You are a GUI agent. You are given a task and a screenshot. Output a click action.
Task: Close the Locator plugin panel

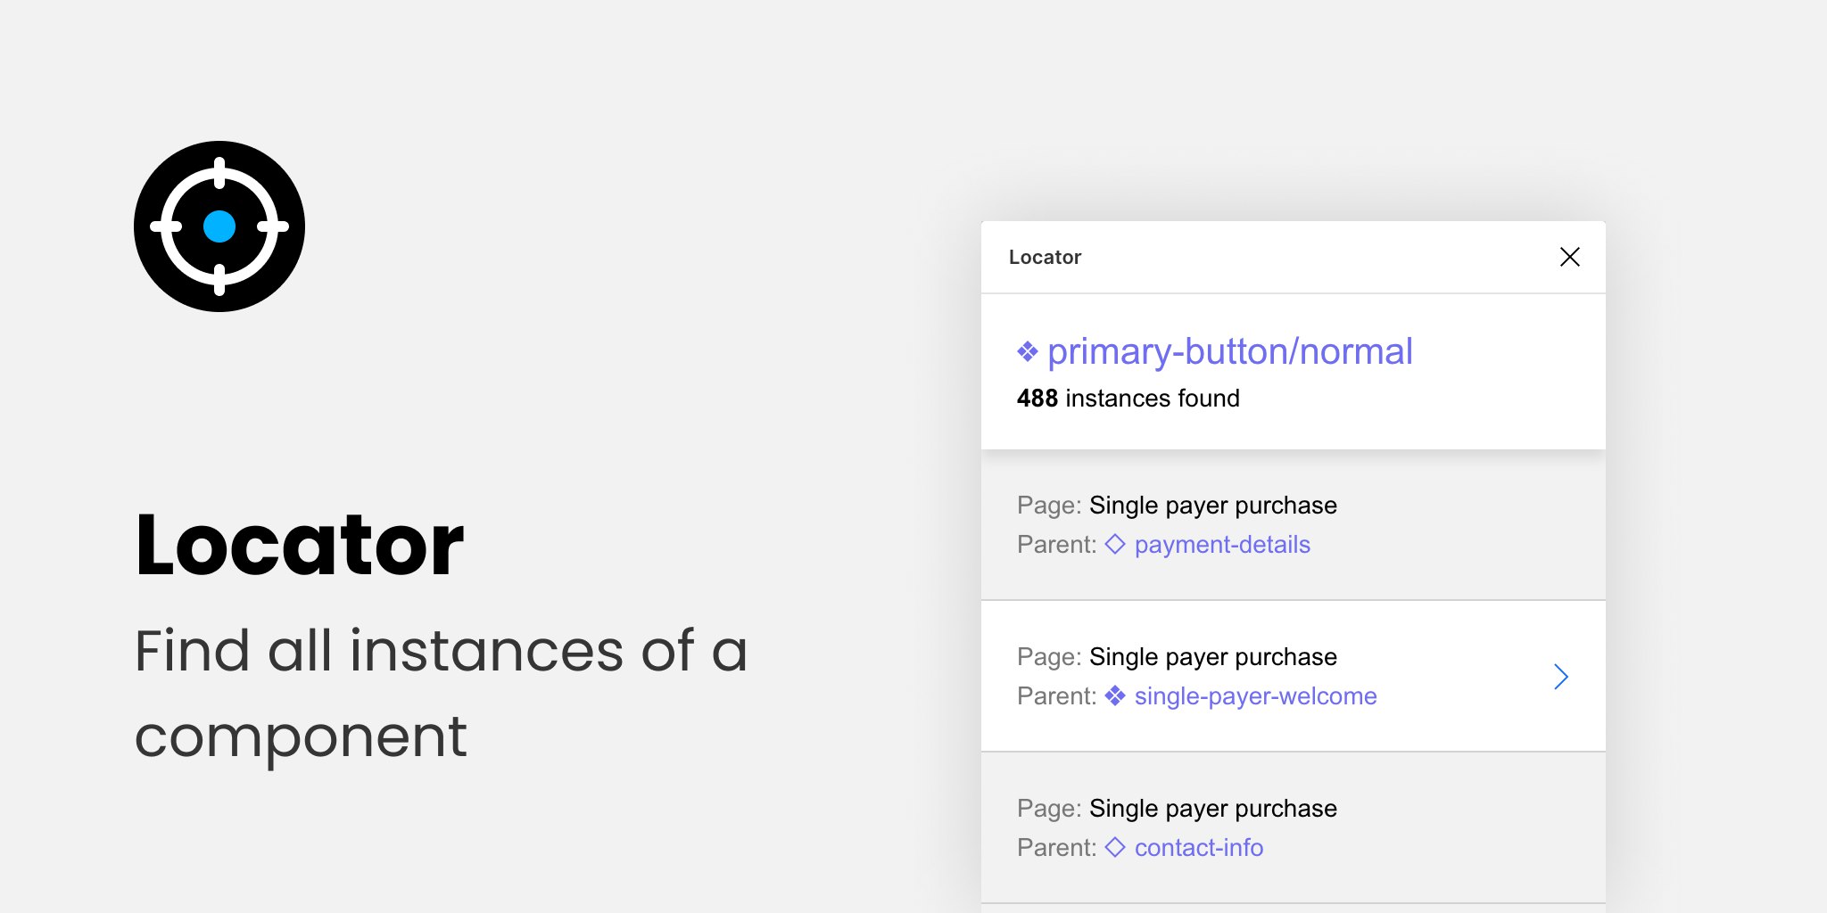click(1569, 257)
